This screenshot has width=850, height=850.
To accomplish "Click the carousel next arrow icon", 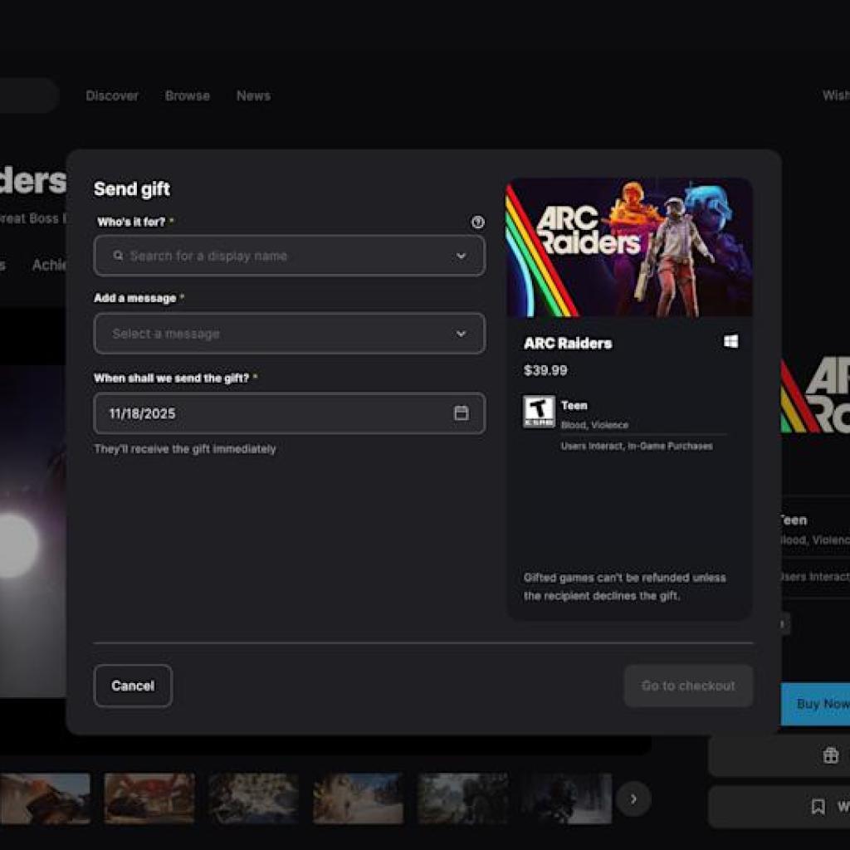I will pyautogui.click(x=633, y=799).
